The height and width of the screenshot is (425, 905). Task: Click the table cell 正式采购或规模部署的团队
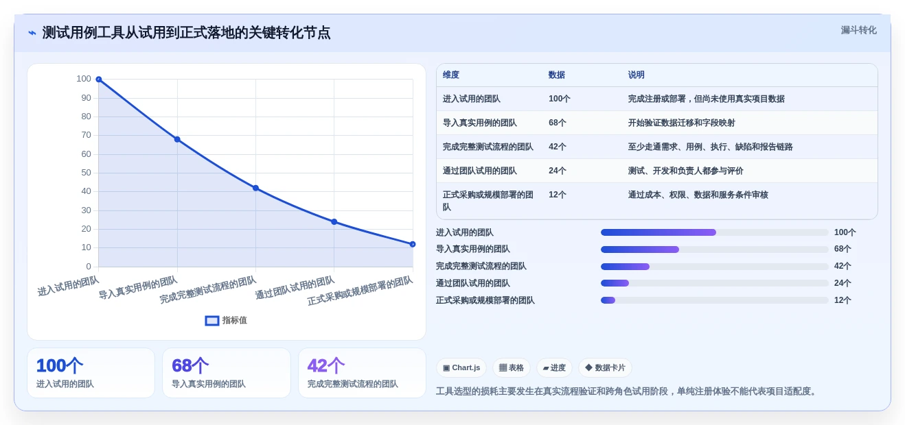click(488, 201)
